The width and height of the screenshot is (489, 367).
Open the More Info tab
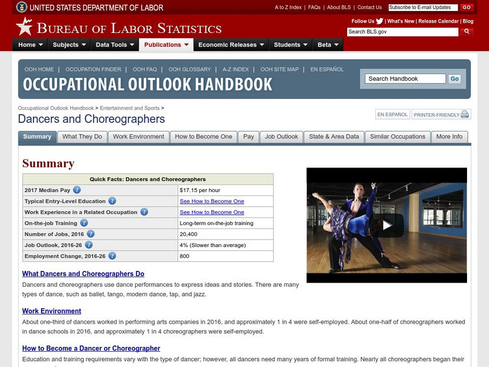click(x=449, y=136)
